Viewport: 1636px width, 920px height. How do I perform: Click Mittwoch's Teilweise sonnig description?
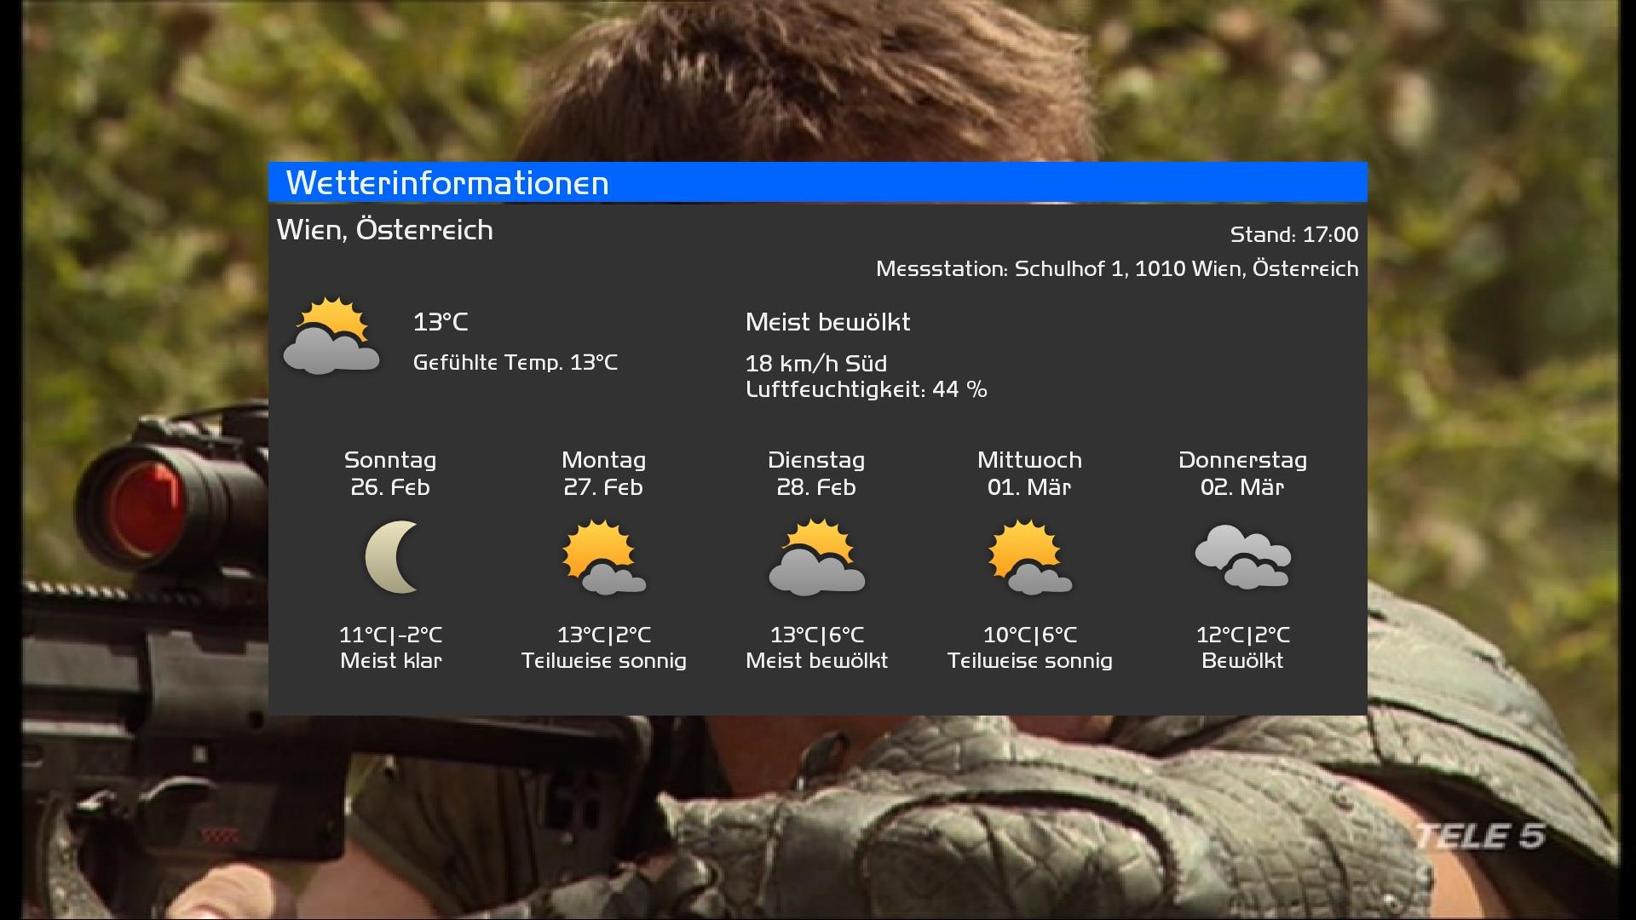click(x=1030, y=661)
